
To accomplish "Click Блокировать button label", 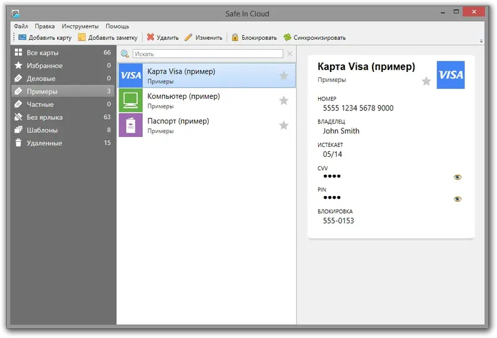I will 259,38.
